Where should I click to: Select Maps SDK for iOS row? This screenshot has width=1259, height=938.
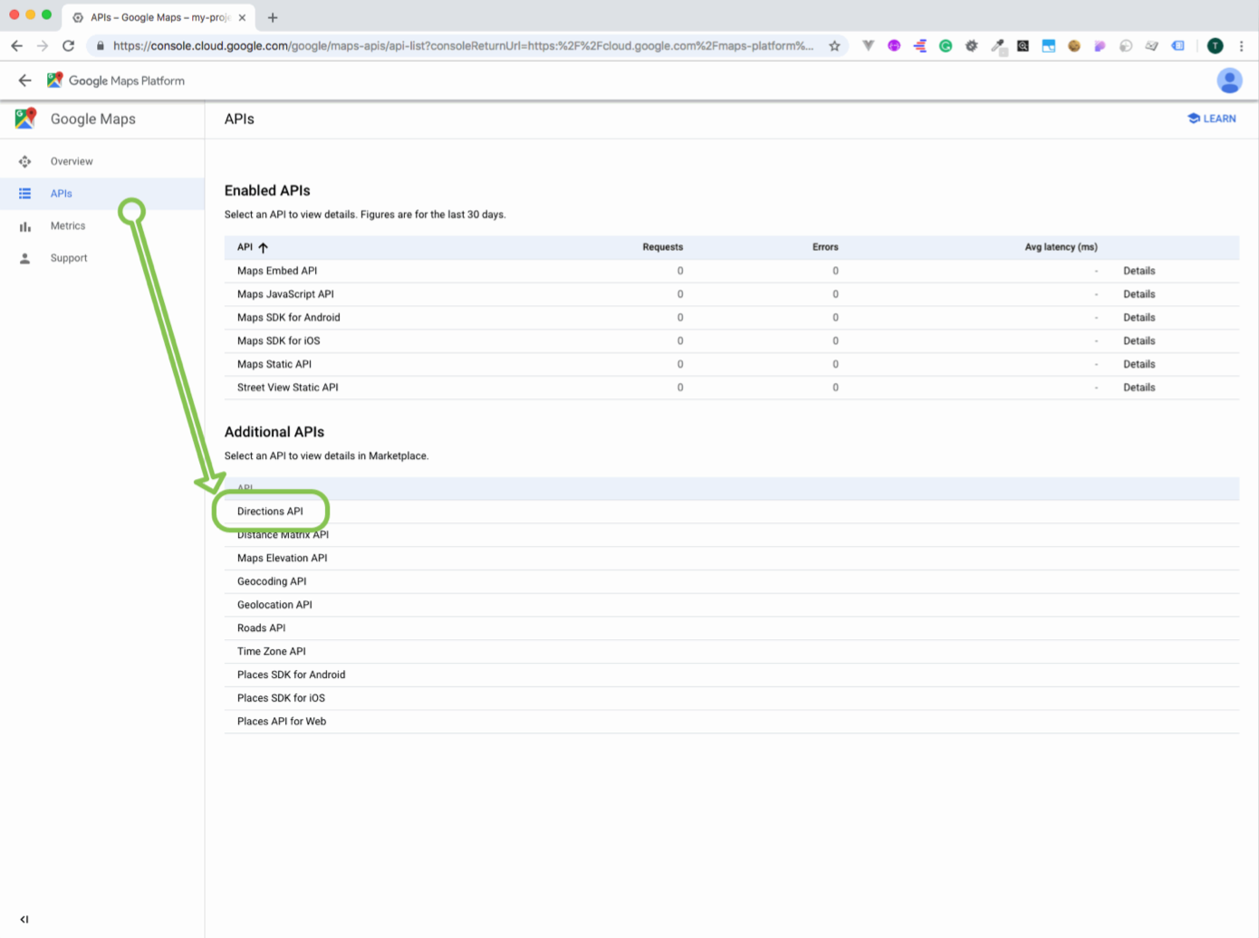(732, 341)
